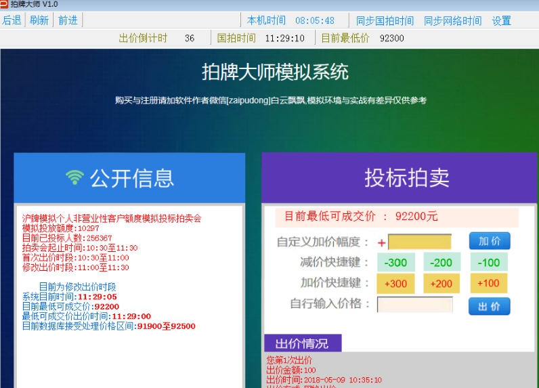Click the 目前已投标人数:256367 line
The image size is (539, 388).
[x=67, y=238]
